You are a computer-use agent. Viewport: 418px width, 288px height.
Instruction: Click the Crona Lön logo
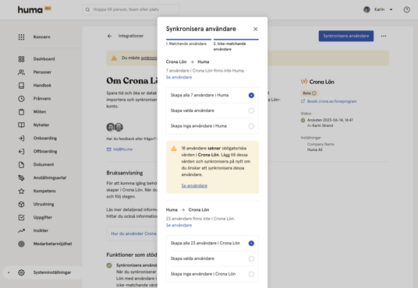tap(317, 82)
